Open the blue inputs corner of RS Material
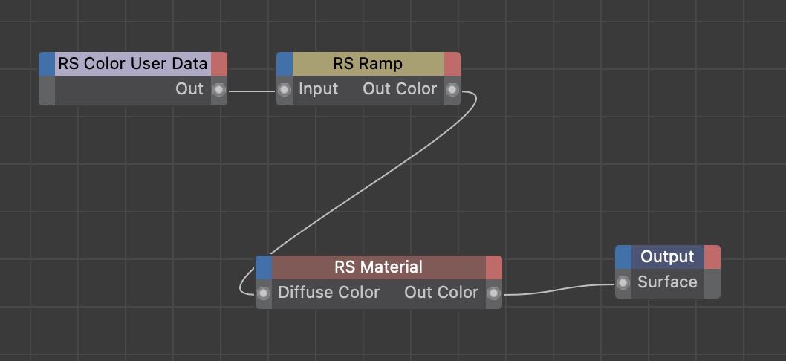 (x=264, y=267)
